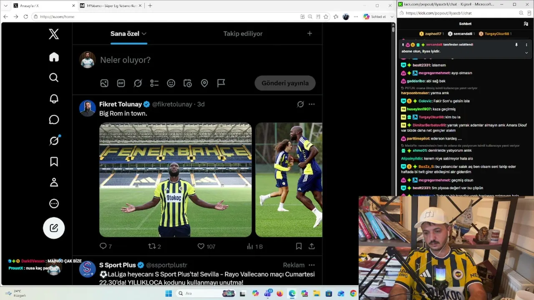Open Notifications bell in the X sidebar

point(54,99)
